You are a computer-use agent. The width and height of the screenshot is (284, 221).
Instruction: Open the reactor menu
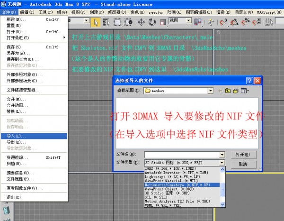pos(156,12)
